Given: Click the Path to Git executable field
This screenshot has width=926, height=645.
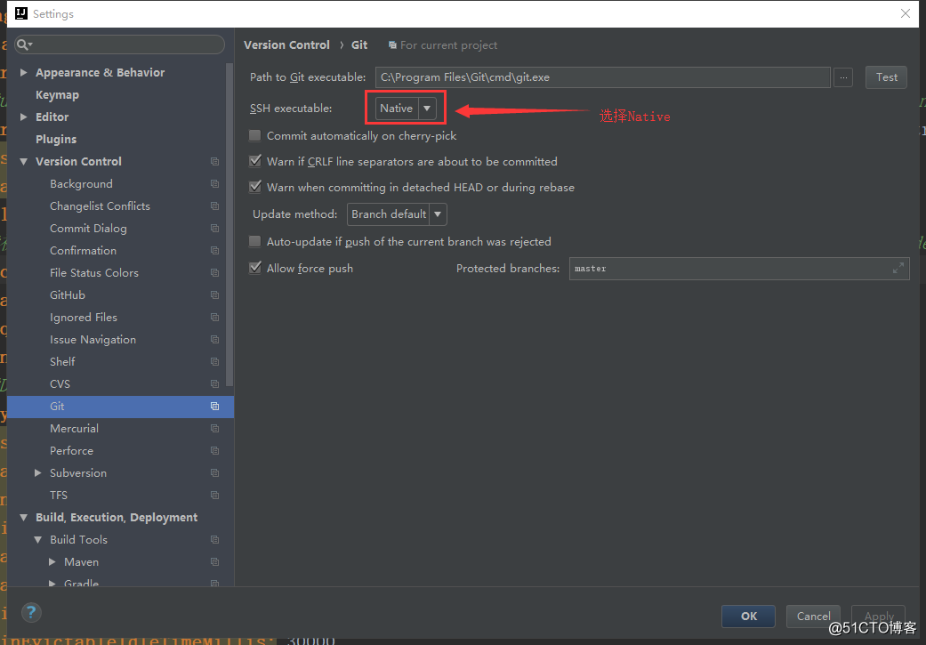Looking at the screenshot, I should pyautogui.click(x=603, y=77).
